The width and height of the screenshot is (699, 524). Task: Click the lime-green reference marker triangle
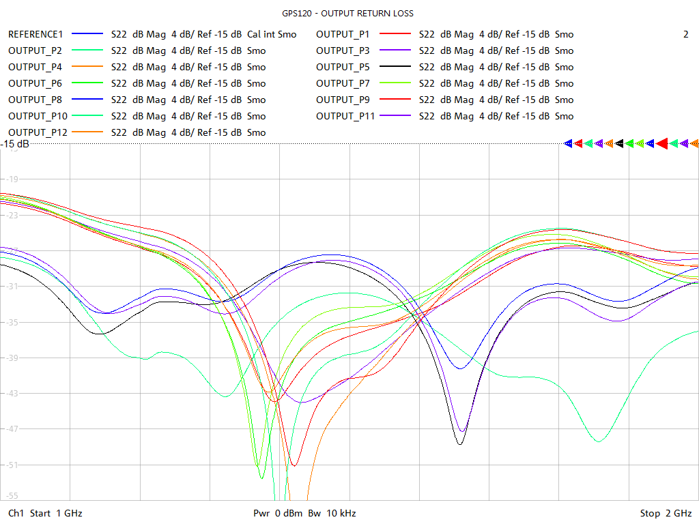tap(640, 143)
